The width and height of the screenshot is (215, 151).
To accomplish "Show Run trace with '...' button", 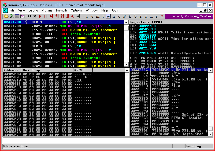I will click(151, 16).
